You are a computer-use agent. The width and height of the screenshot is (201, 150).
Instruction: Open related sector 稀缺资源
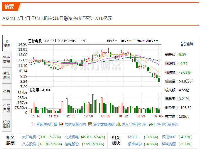[x=169, y=144]
